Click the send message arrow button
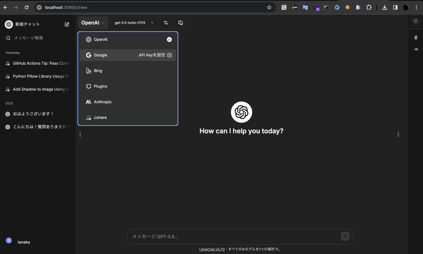 (345, 236)
